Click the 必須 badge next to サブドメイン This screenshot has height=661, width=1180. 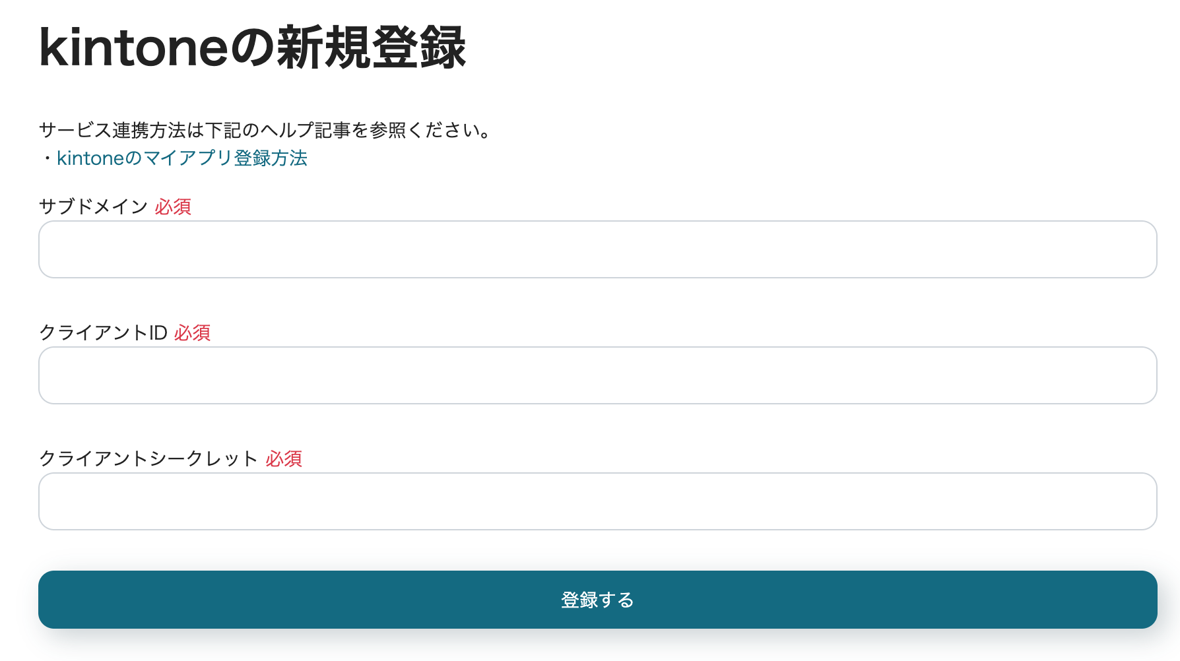coord(173,207)
